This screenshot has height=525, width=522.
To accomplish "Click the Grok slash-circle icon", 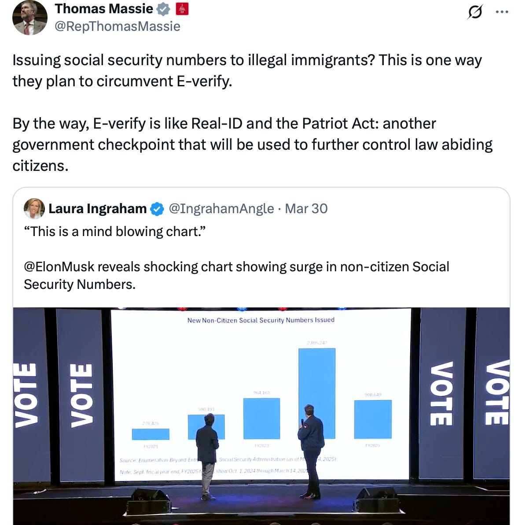I will point(475,12).
